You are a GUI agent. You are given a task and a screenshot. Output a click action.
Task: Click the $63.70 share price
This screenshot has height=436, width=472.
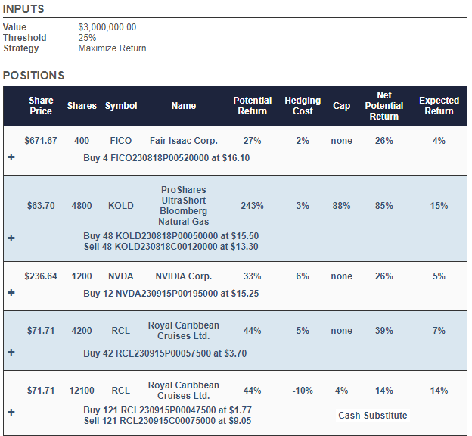[41, 206]
